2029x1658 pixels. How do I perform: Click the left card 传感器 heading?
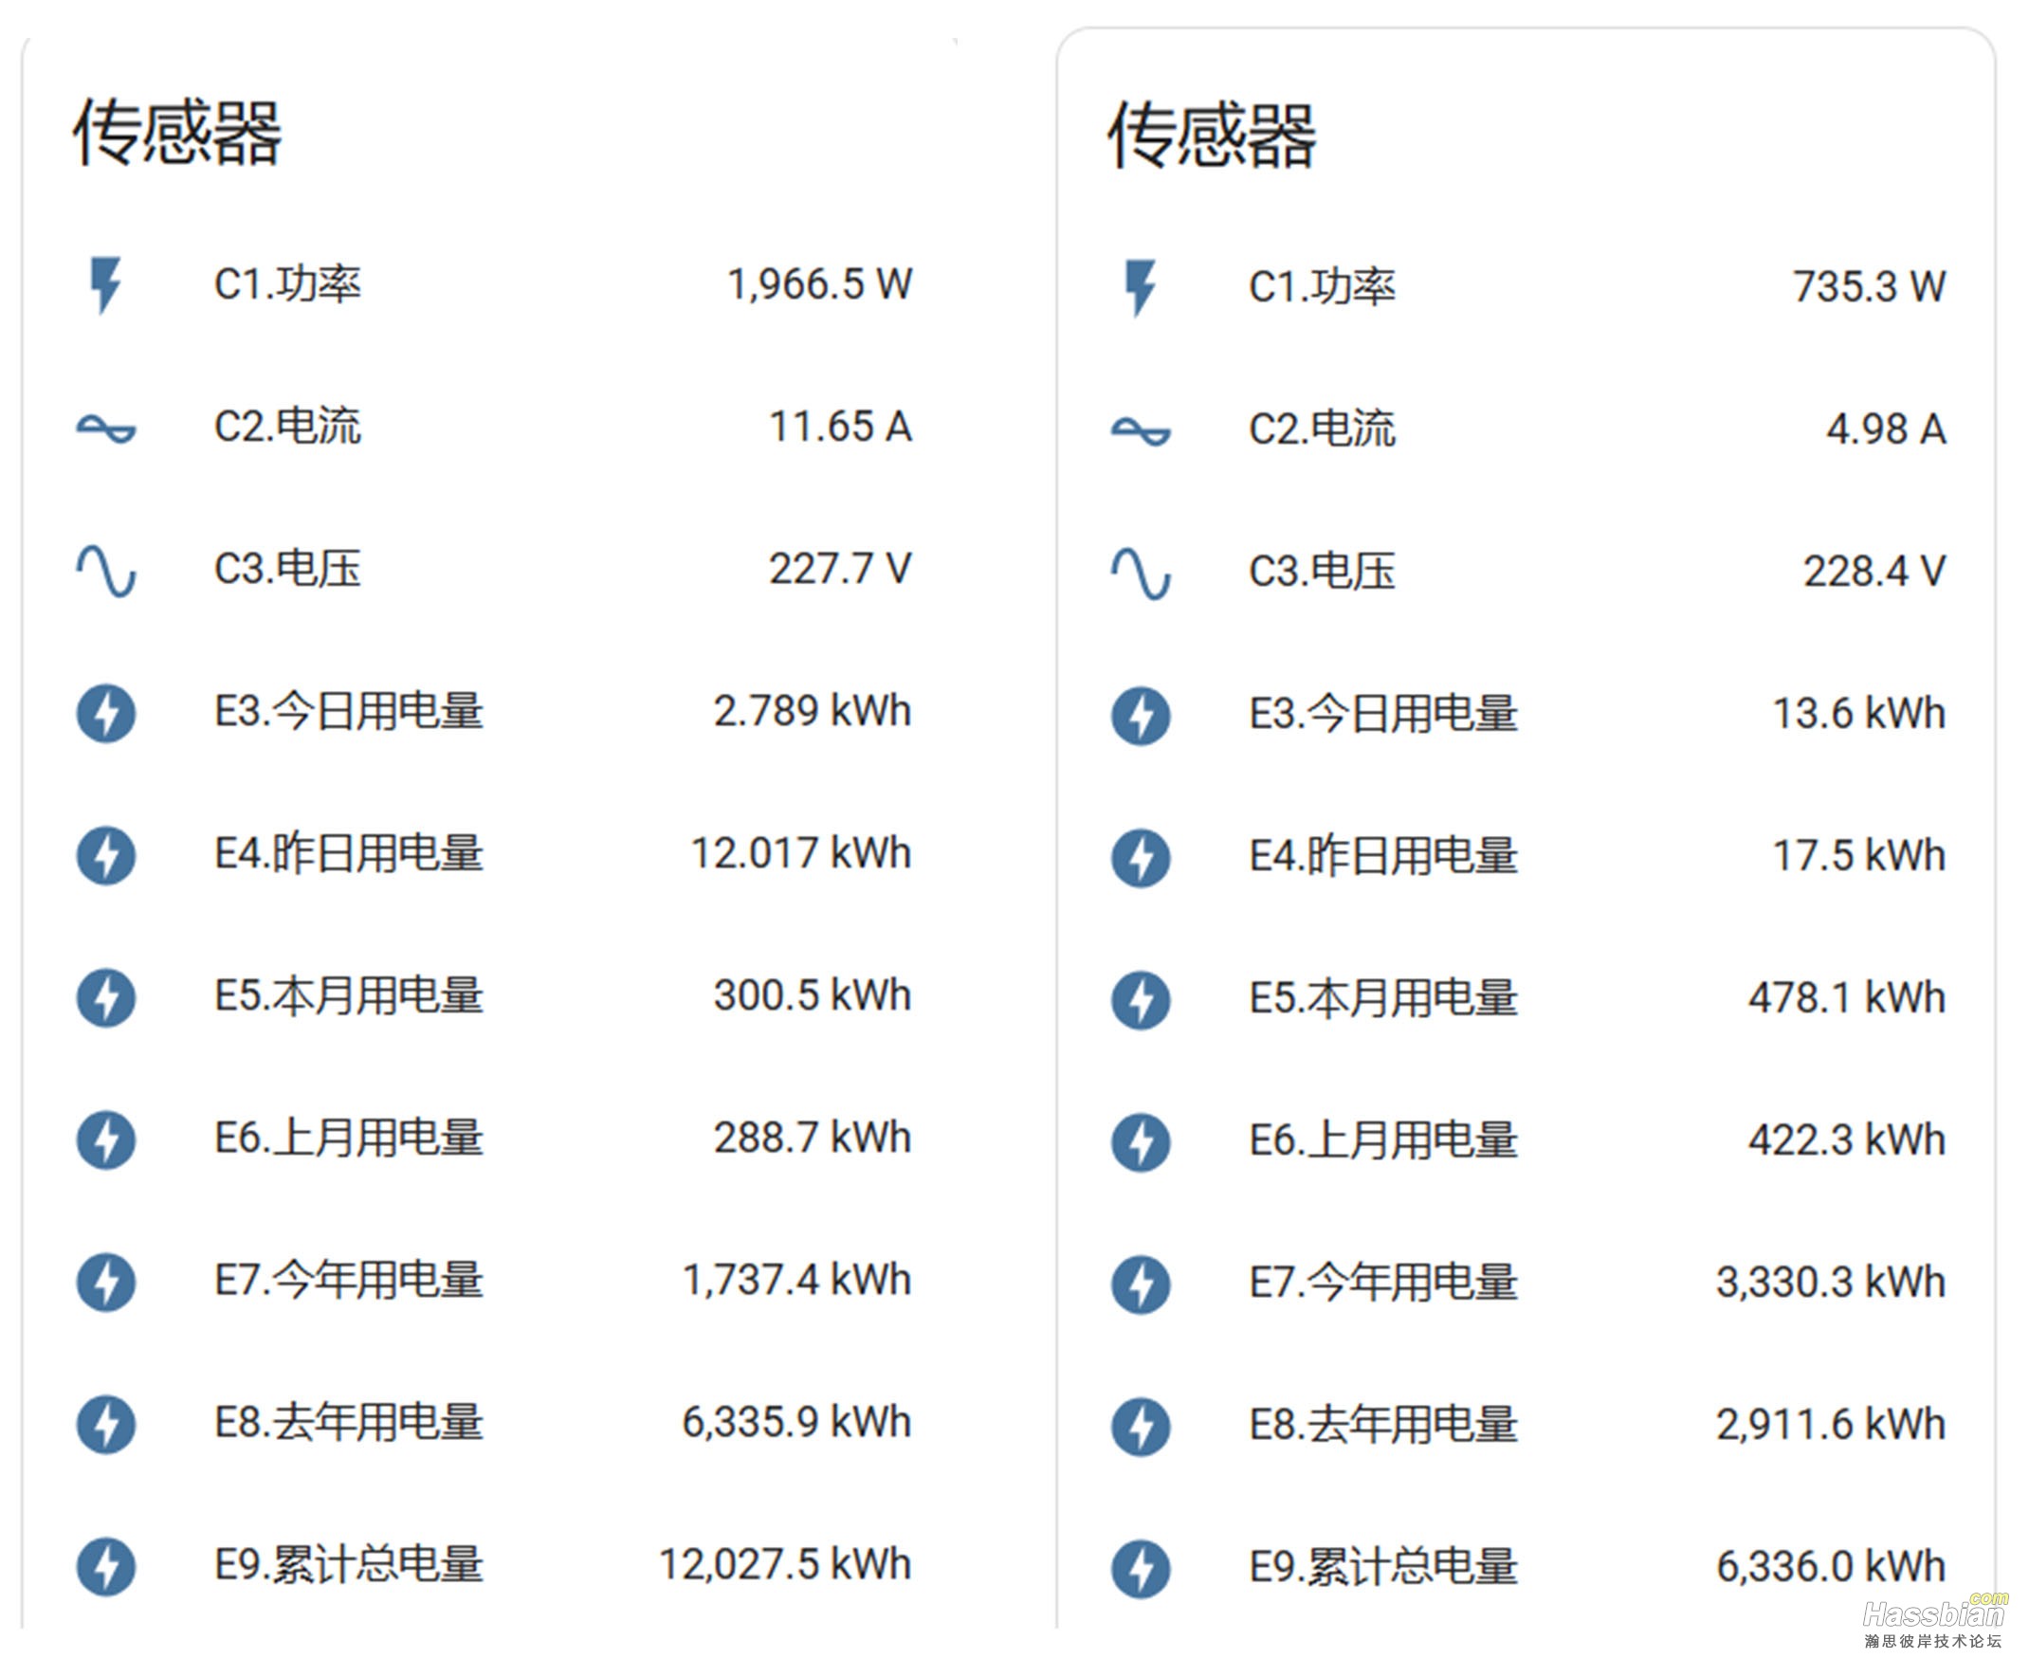click(x=177, y=133)
